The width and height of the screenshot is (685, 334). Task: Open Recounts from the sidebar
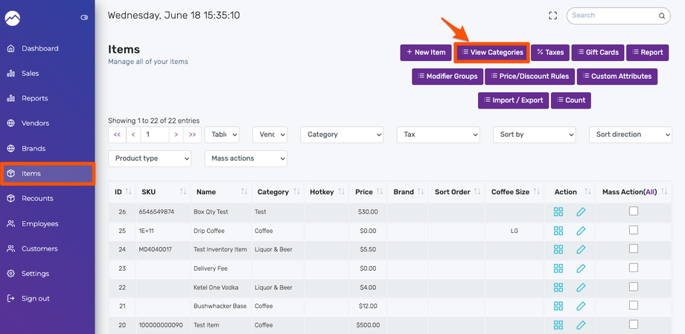click(37, 199)
